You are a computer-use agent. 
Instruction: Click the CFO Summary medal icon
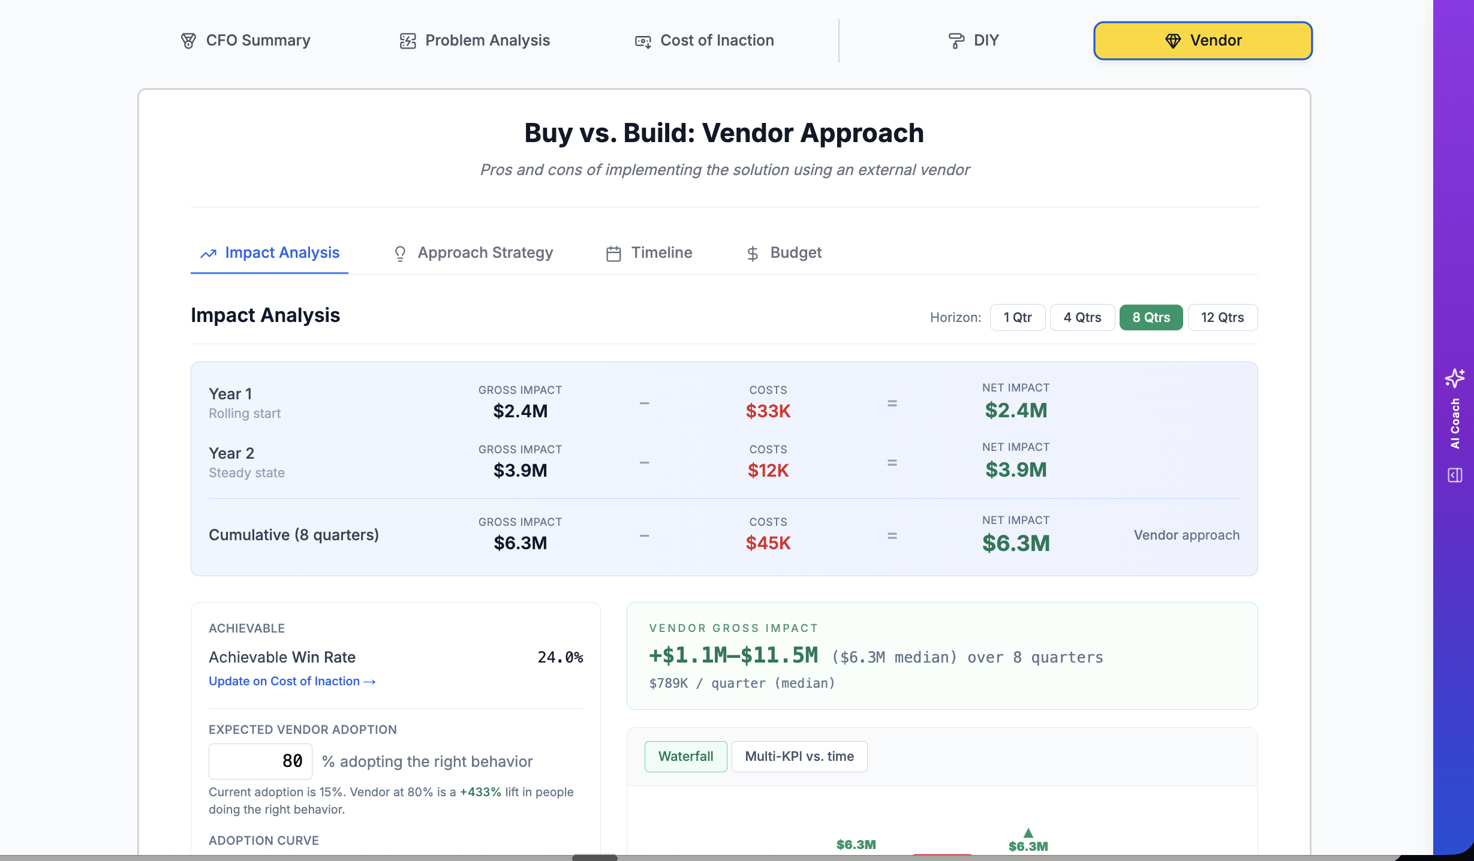(x=188, y=41)
